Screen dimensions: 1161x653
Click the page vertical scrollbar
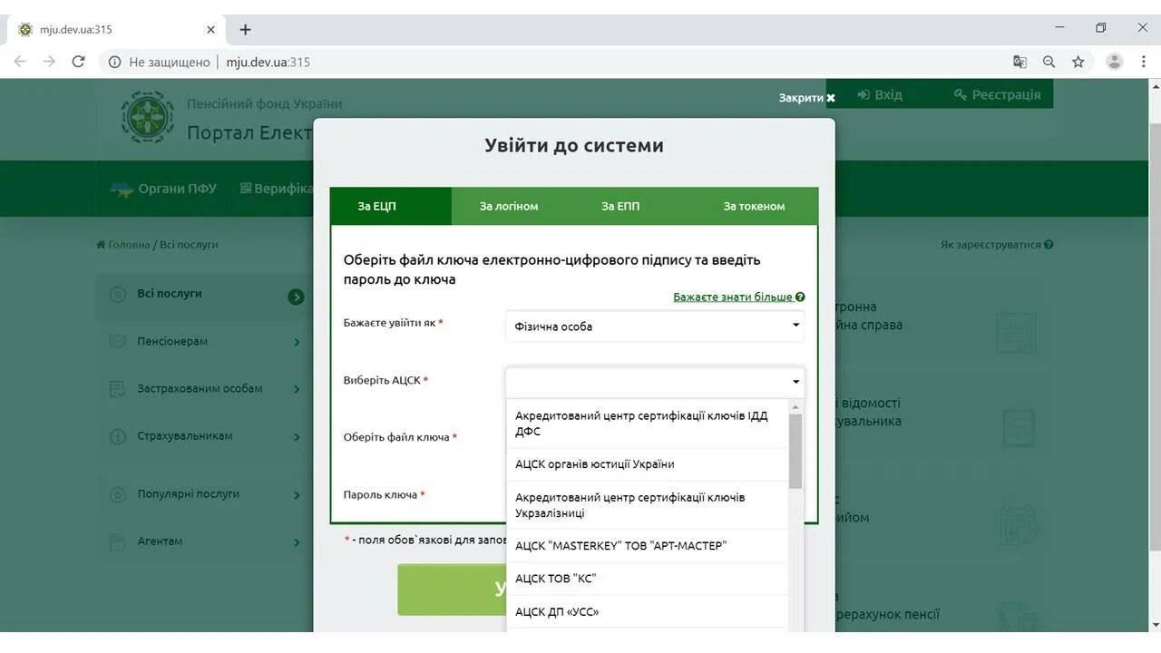click(1155, 336)
